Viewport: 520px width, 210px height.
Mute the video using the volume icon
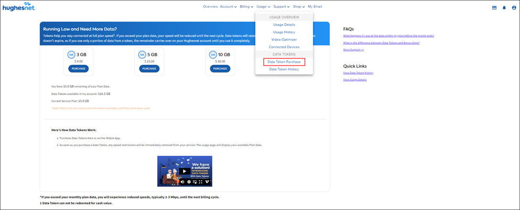(183, 182)
